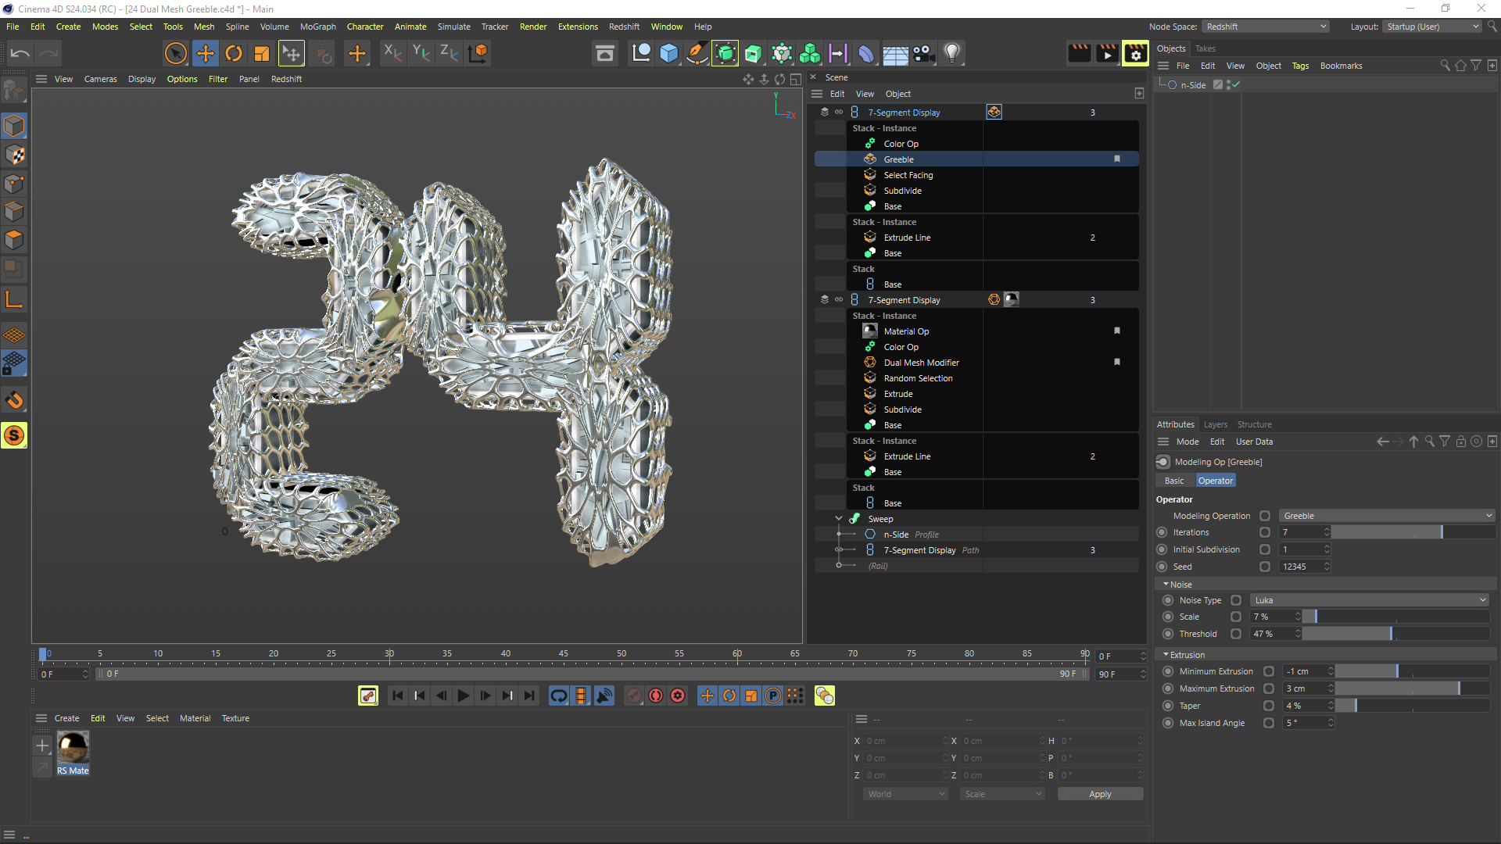
Task: Click the Play Forwards button
Action: tap(463, 696)
